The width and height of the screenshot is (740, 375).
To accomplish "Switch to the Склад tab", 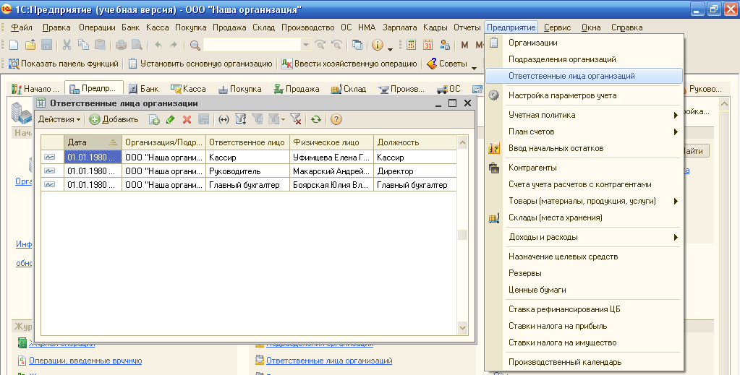I will (349, 89).
